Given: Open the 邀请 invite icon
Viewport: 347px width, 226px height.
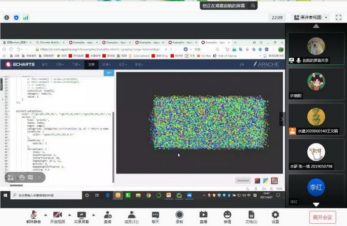Looking at the screenshot, I should pos(108,217).
